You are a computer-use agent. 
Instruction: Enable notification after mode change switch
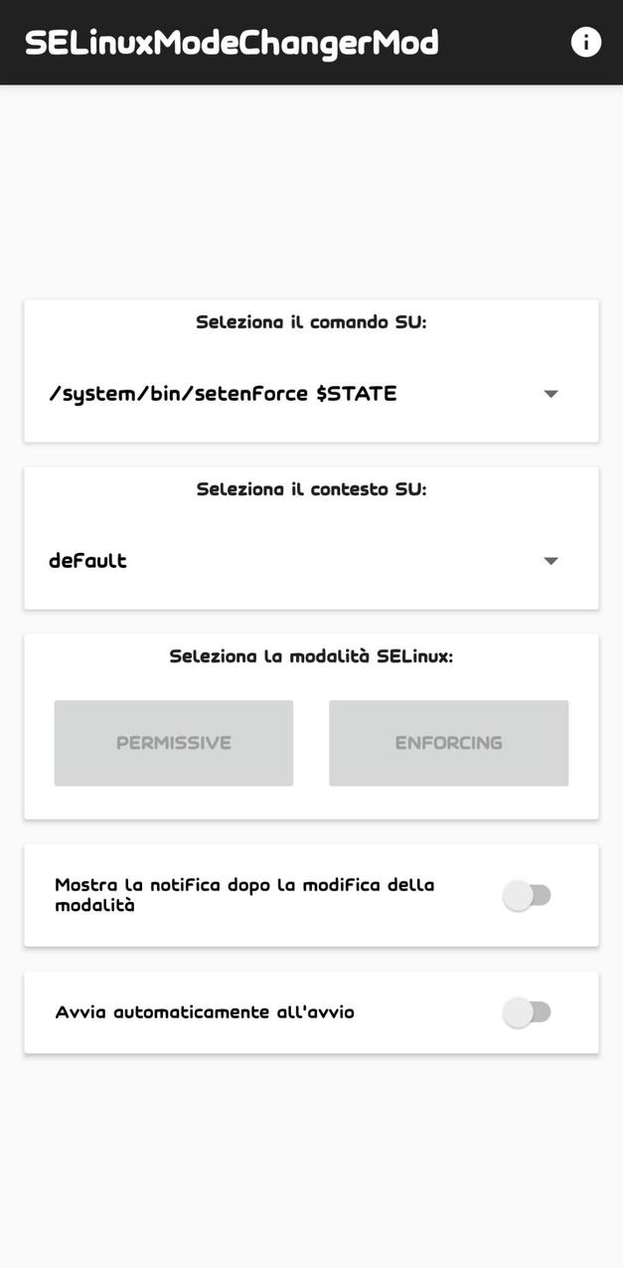527,895
